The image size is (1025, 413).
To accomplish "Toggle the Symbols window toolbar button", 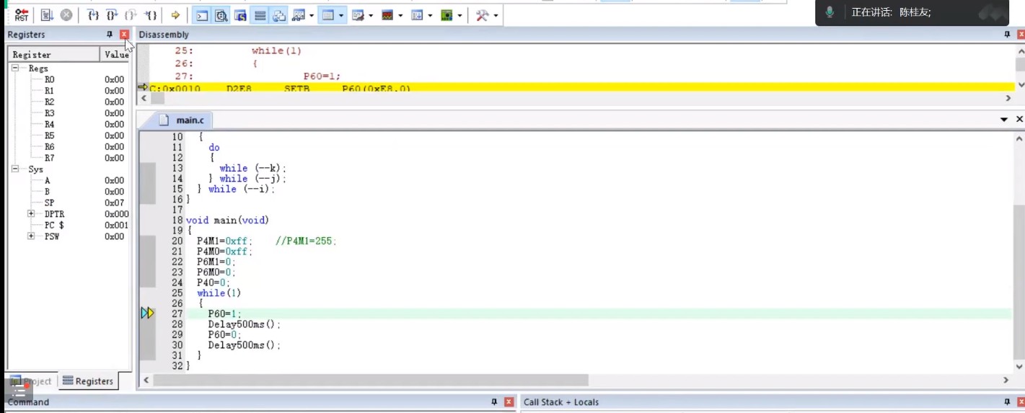I will point(240,14).
